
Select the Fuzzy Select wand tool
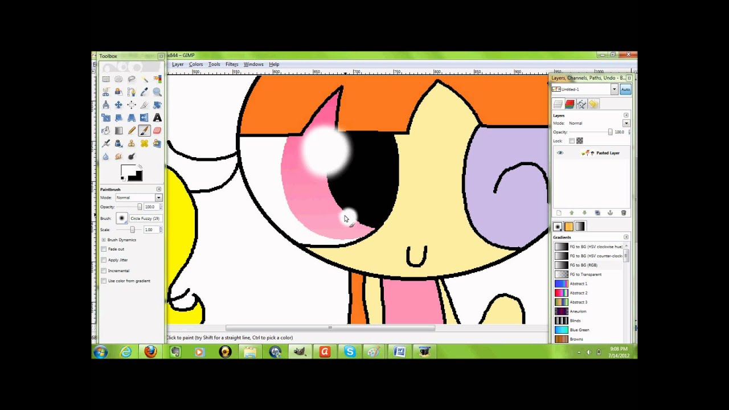point(145,79)
